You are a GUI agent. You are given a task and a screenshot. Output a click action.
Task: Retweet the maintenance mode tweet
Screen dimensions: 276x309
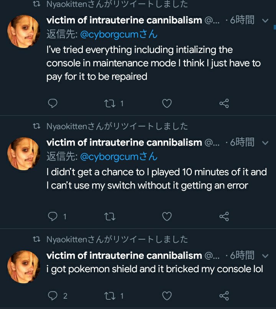(x=109, y=103)
